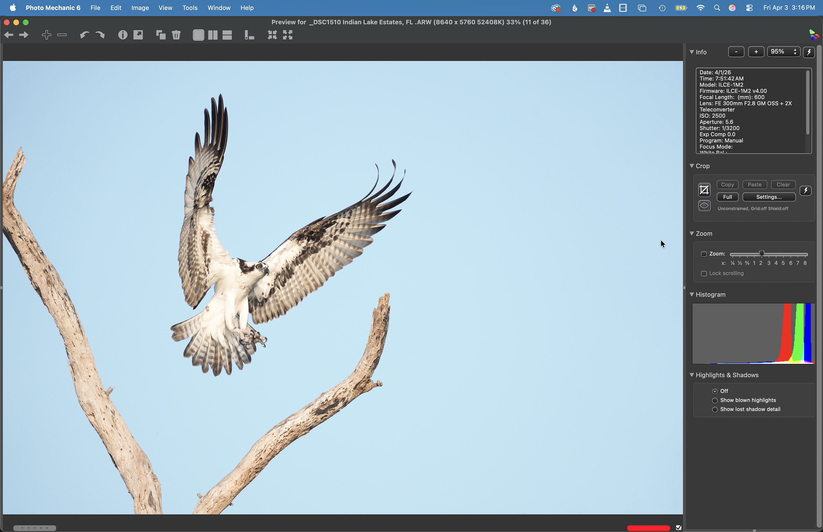
Task: Enable Lock scrolling checkbox
Action: coord(704,274)
